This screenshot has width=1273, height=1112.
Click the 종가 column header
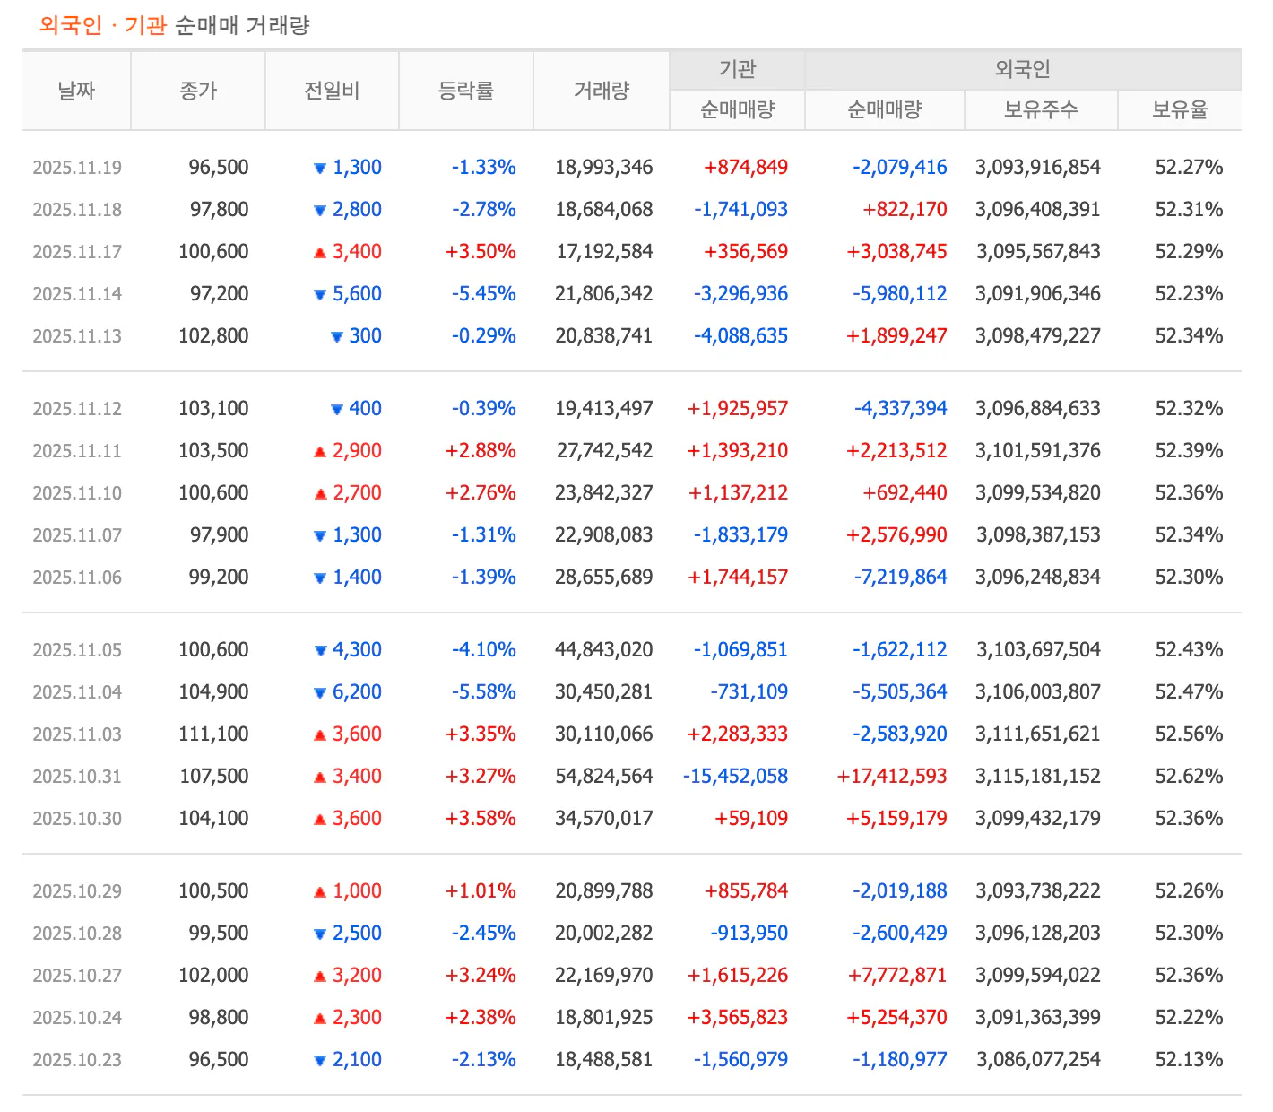click(198, 91)
